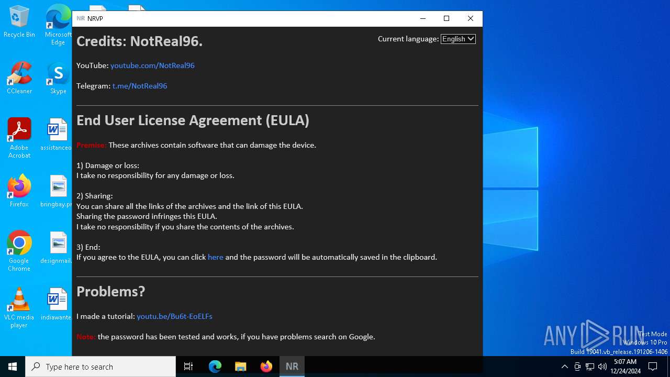Open File Explorer from the taskbar
The height and width of the screenshot is (377, 670).
coord(240,367)
